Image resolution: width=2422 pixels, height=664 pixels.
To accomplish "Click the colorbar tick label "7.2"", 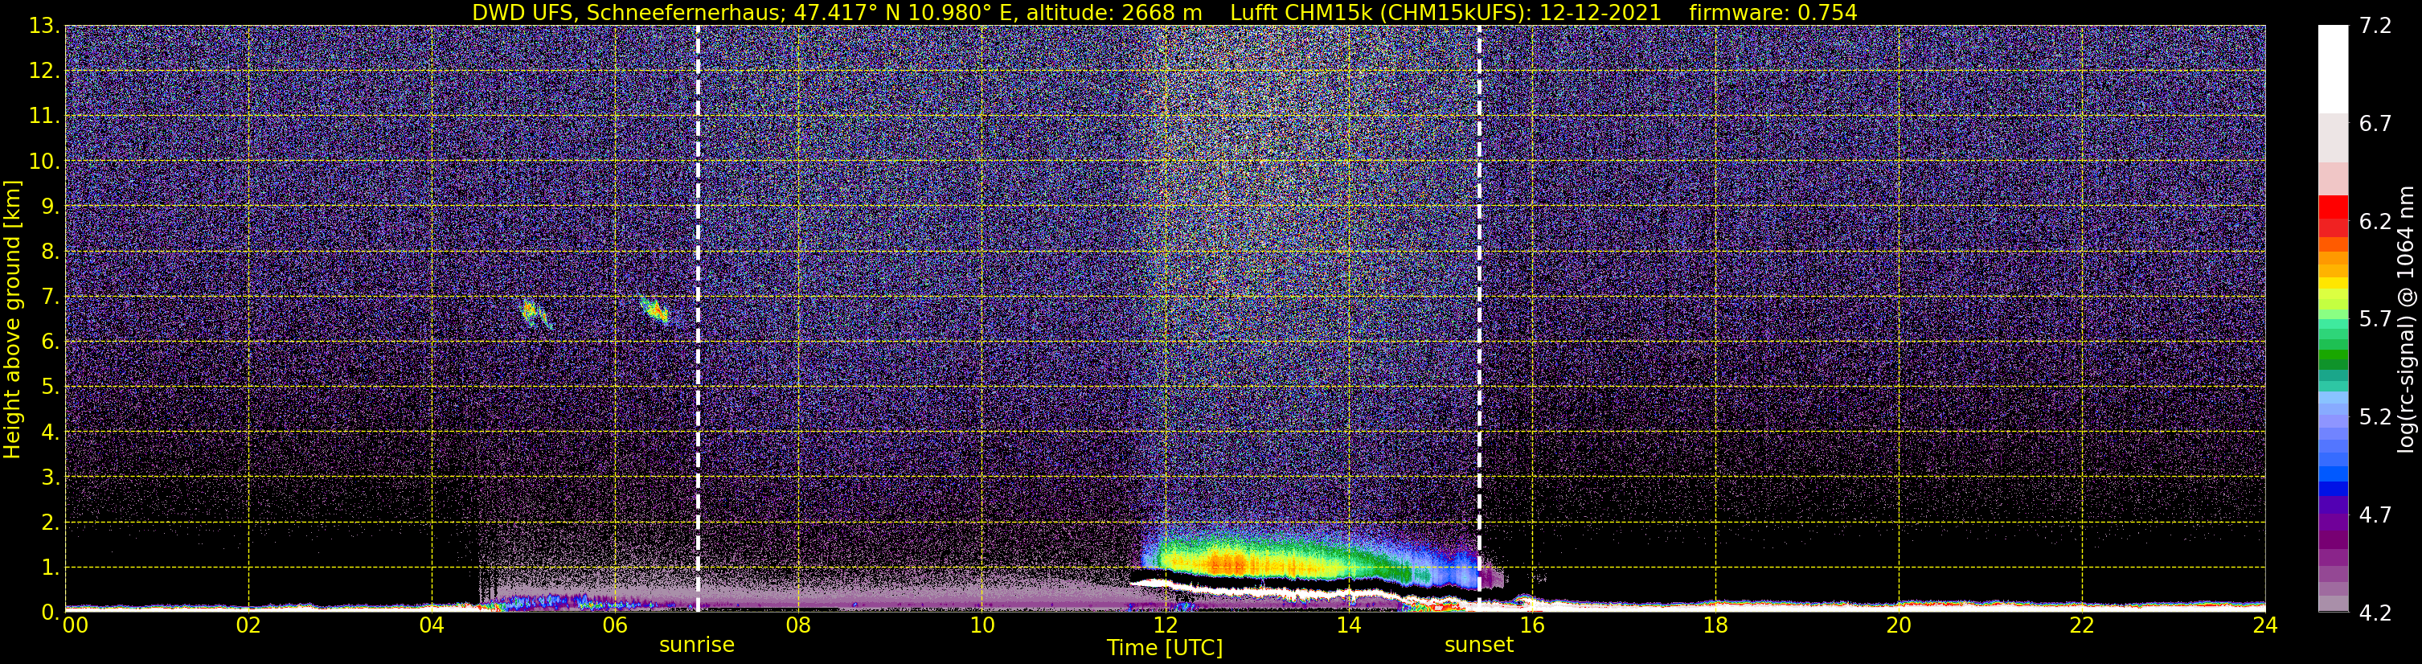I will pos(2375,26).
